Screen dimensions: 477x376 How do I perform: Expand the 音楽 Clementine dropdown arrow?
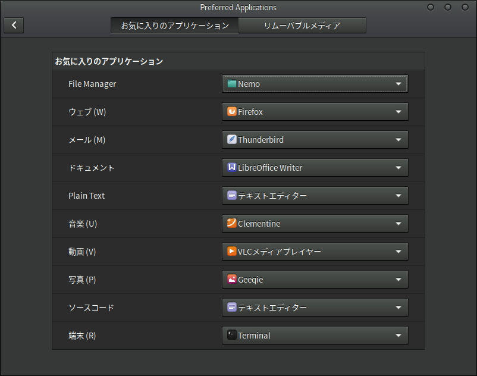tap(398, 224)
